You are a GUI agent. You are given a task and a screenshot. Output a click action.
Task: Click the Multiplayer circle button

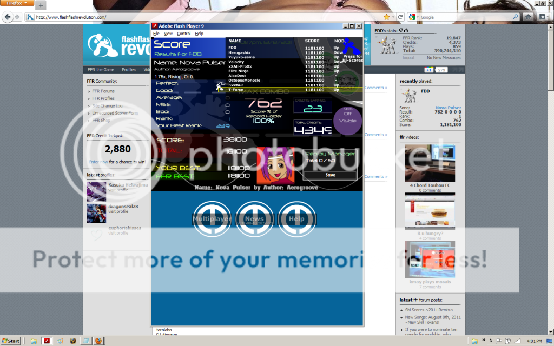[212, 219]
